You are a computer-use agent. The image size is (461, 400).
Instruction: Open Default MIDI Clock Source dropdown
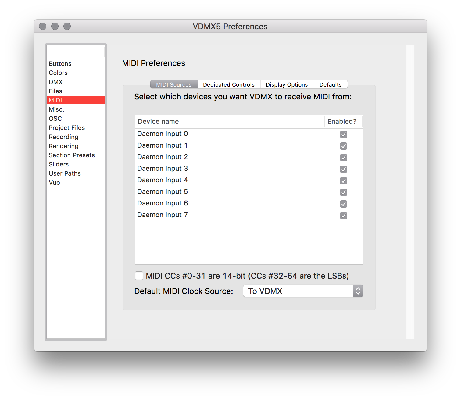coord(303,291)
